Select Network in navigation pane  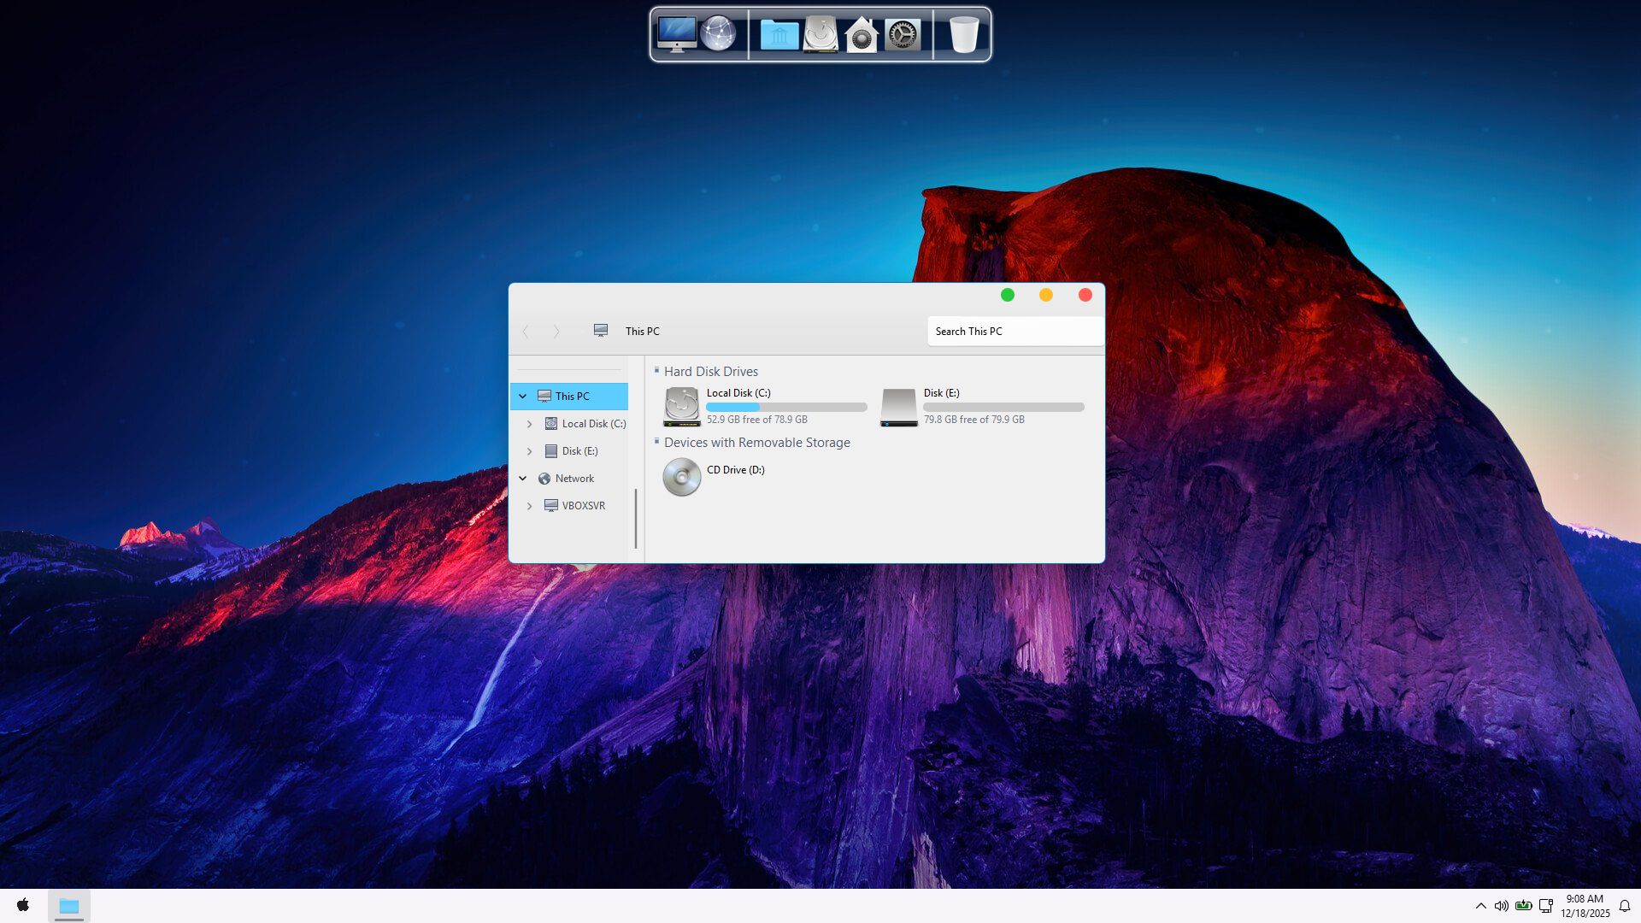coord(573,479)
